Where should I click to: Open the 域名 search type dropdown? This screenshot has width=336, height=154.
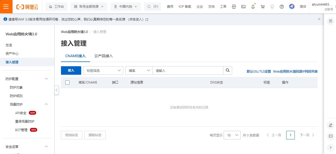139,70
